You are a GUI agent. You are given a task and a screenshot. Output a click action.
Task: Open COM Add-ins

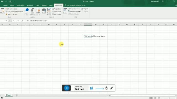[38, 12]
